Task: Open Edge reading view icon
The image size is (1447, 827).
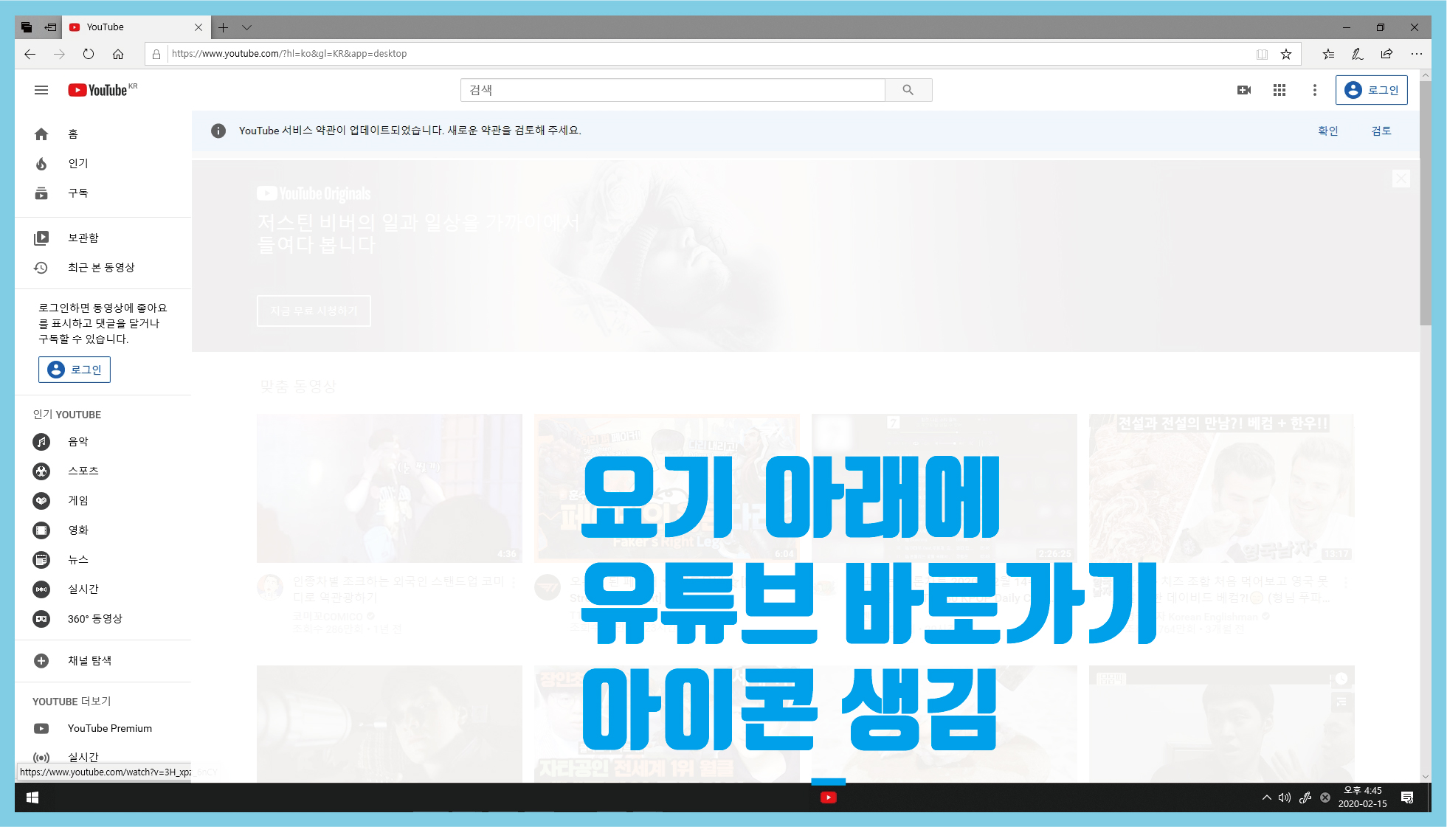Action: [1263, 54]
